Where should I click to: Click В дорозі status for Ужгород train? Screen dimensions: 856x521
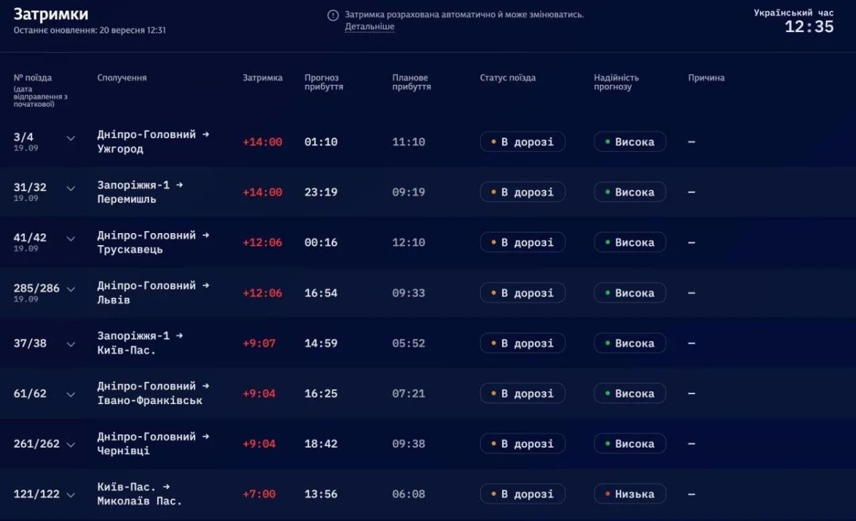[522, 142]
